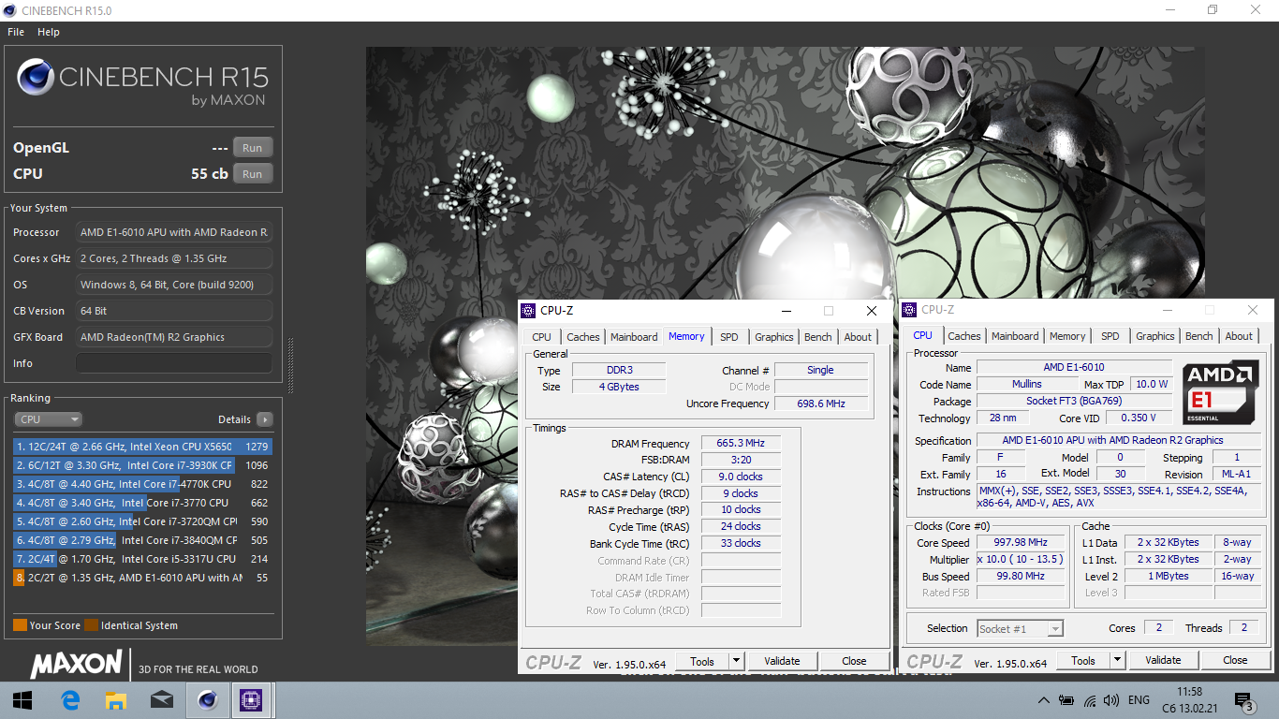Click Memory CPU-Z window title icon
The width and height of the screenshot is (1279, 719).
coord(530,311)
